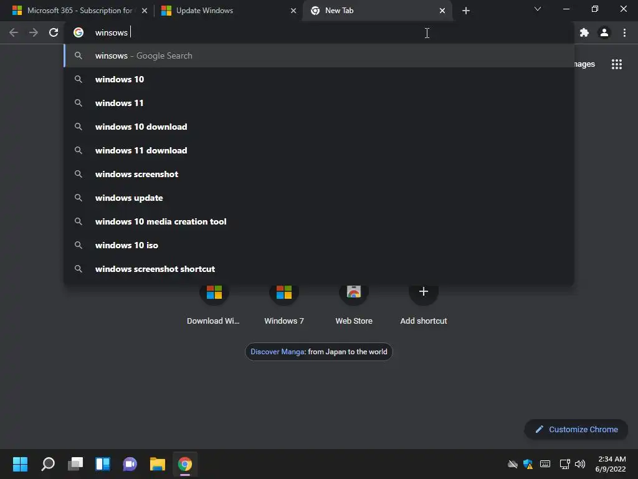638x479 pixels.
Task: Open the Windows Start menu
Action: click(x=20, y=464)
